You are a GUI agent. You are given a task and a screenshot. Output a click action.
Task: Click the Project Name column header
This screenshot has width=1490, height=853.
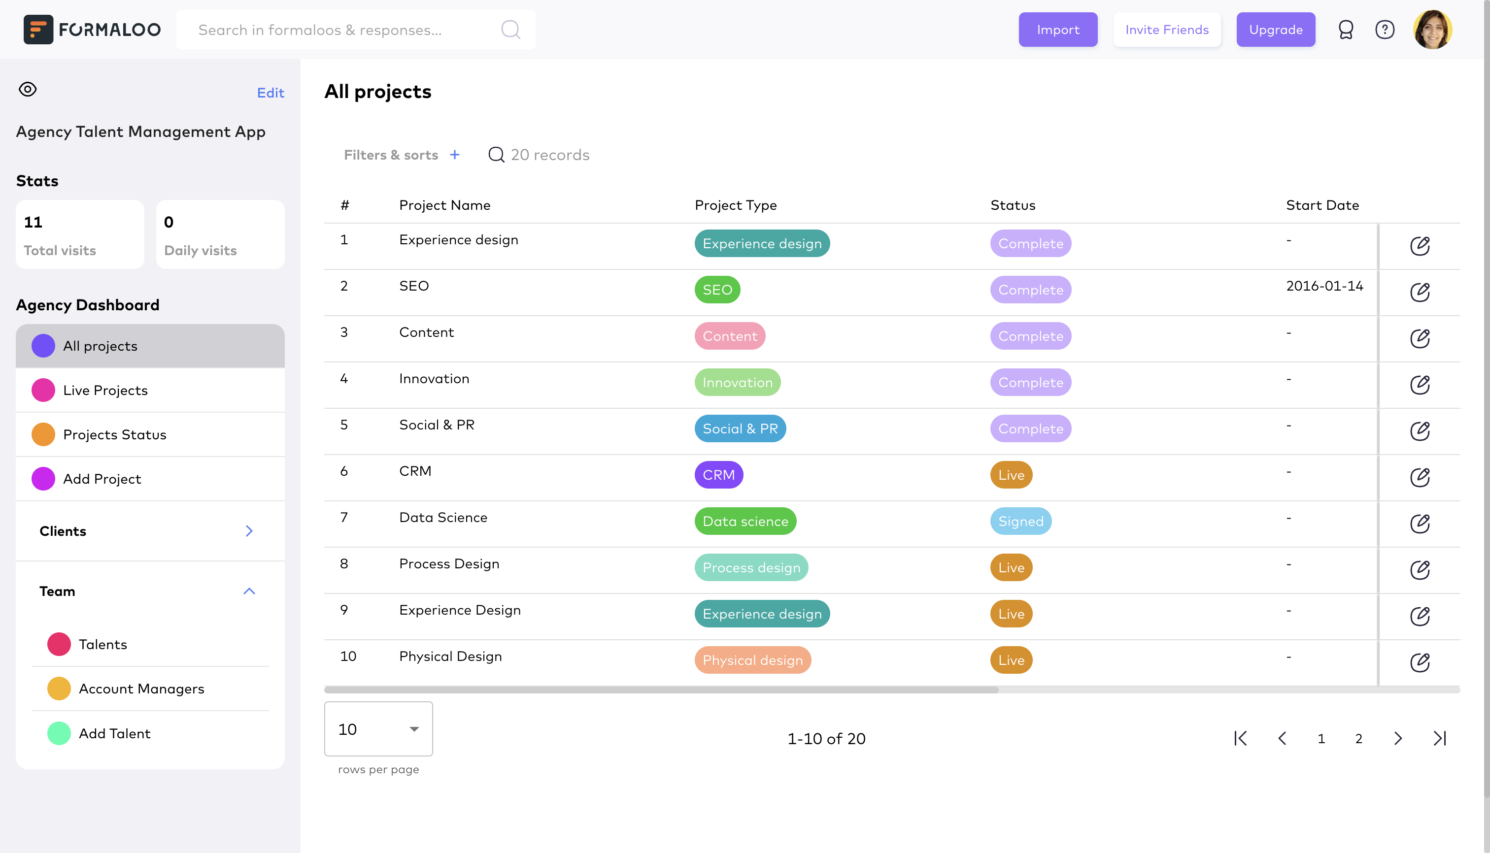[445, 205]
